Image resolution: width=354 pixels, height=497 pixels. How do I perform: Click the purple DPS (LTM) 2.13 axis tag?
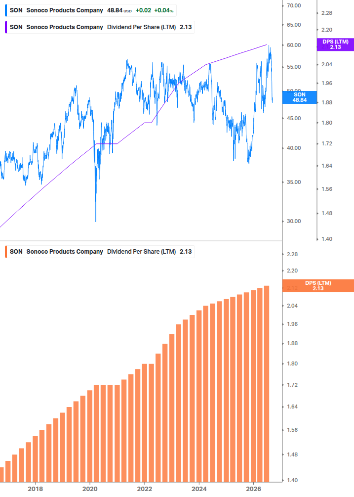click(335, 45)
